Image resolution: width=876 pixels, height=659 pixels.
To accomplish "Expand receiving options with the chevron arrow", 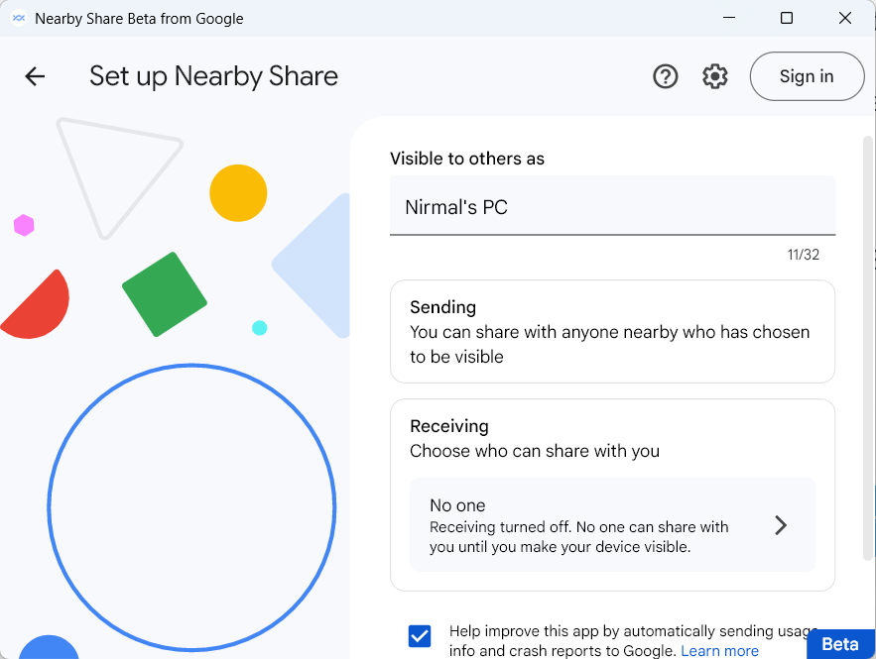I will click(781, 525).
